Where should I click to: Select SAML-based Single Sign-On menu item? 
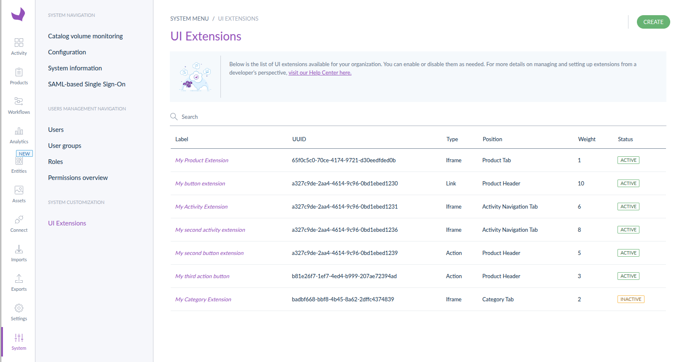point(86,84)
